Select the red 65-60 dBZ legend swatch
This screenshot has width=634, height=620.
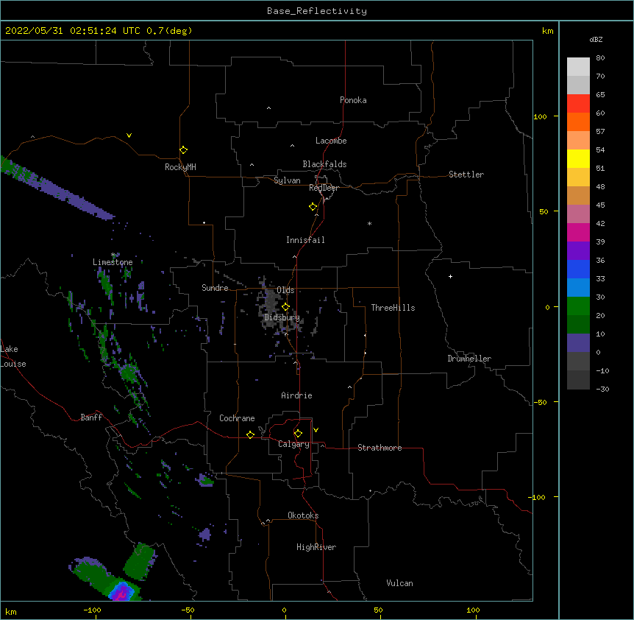coord(578,103)
